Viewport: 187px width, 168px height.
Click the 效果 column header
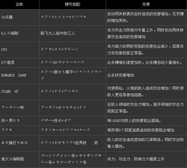[146, 4]
